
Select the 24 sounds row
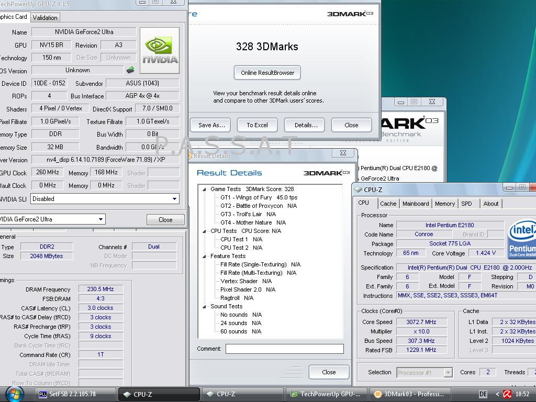tap(241, 323)
